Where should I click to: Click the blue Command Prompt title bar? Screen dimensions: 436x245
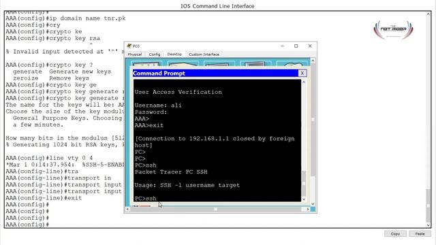coord(215,73)
